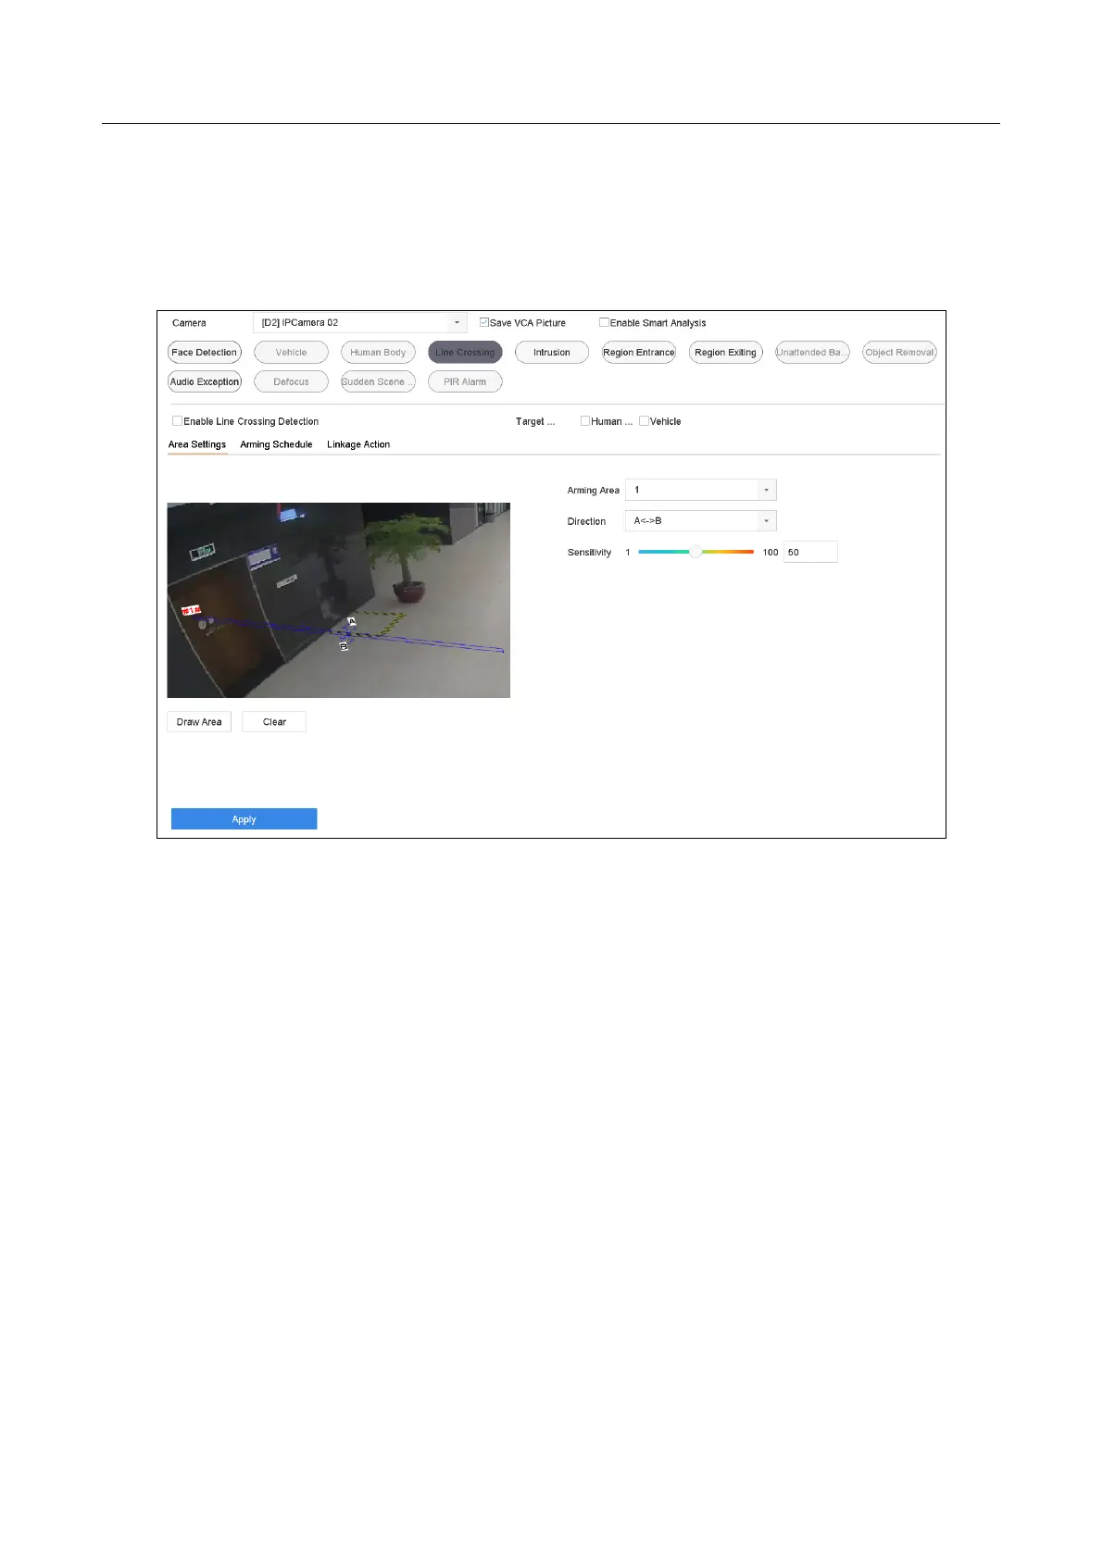1103x1559 pixels.
Task: Select the Vehicle event type
Action: click(291, 353)
